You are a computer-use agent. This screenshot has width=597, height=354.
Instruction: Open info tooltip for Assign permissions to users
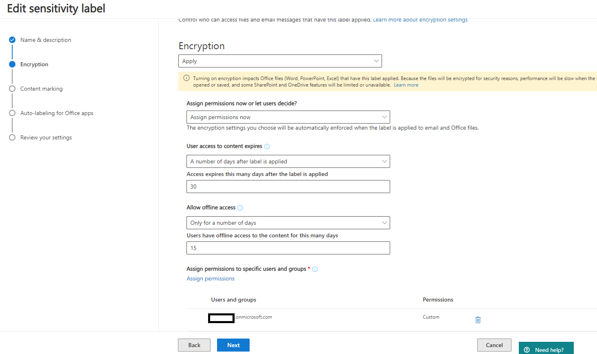[x=315, y=269]
